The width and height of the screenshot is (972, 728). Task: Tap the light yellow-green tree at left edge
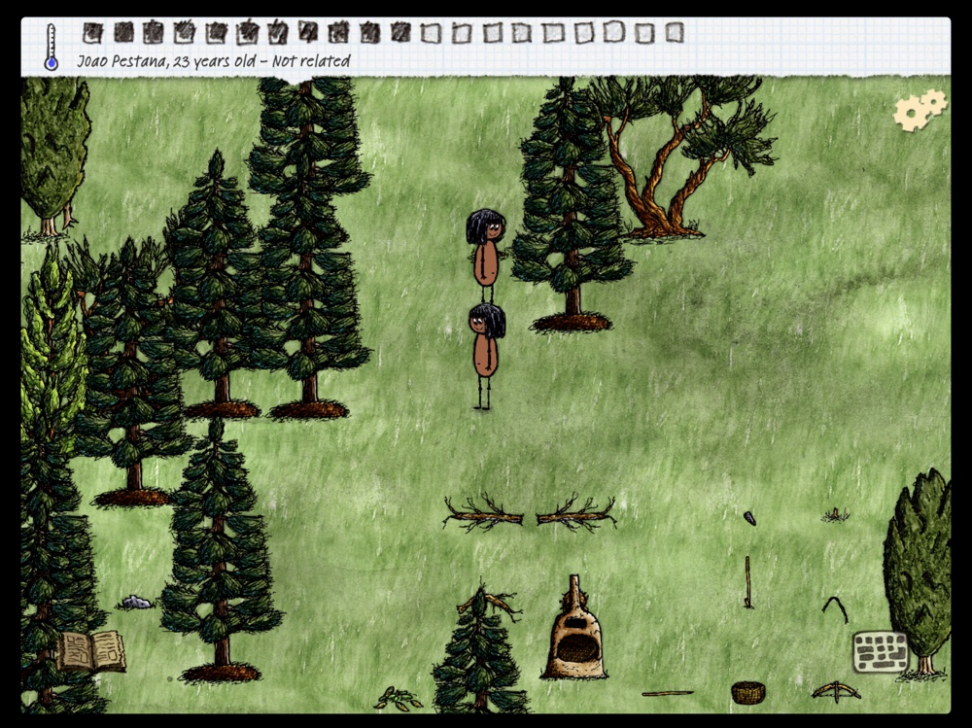point(51,347)
